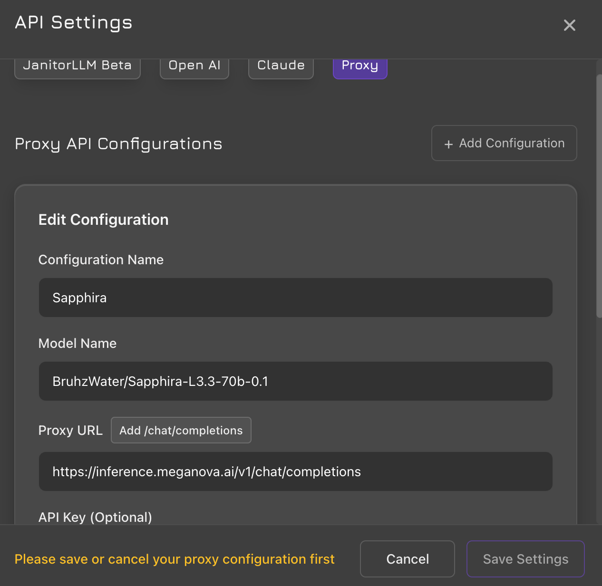Click the API Settings title text
Viewport: 602px width, 586px height.
73,22
